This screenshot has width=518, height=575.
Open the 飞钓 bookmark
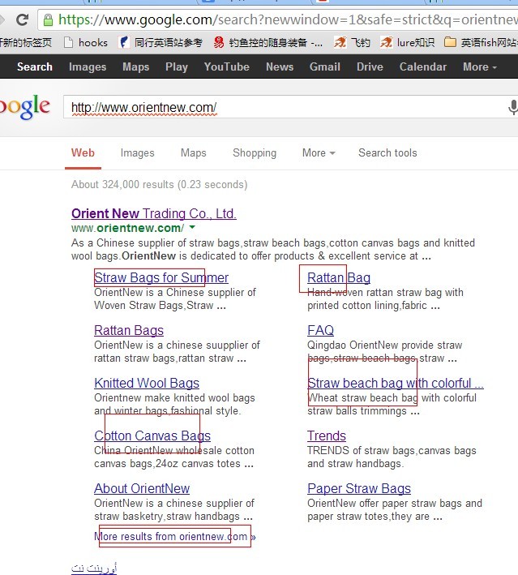point(352,43)
